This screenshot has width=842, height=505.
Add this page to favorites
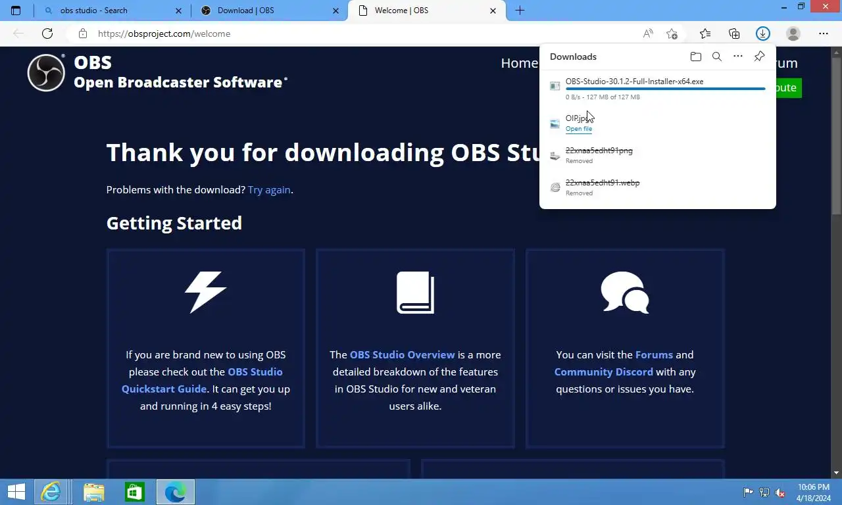pos(672,34)
